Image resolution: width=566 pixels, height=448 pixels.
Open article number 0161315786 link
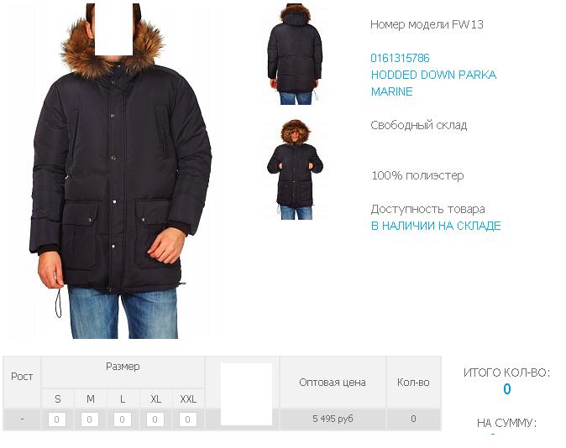[400, 58]
